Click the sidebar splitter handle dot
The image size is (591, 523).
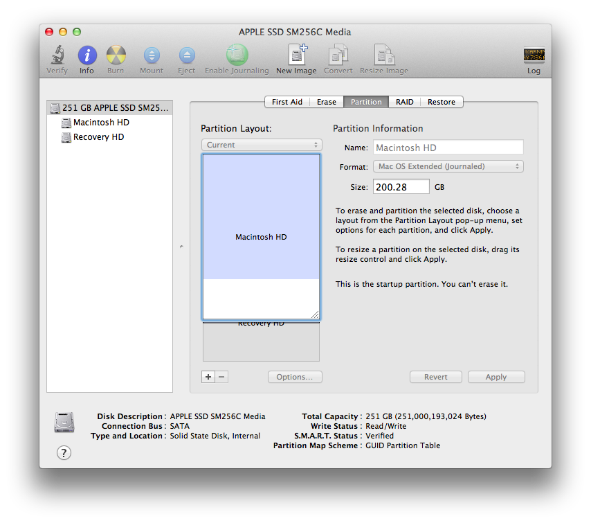tap(182, 247)
